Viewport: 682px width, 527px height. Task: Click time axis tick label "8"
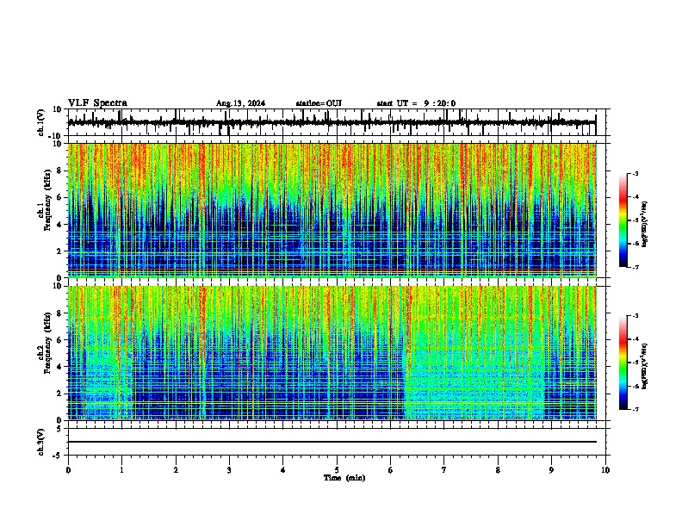point(498,470)
